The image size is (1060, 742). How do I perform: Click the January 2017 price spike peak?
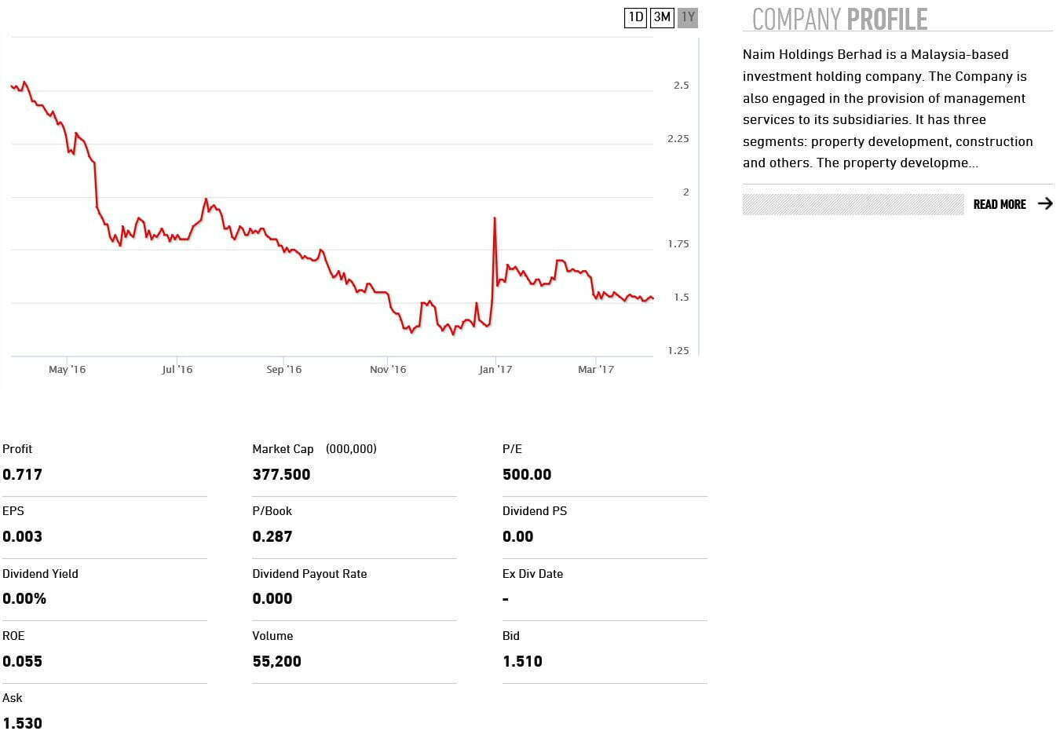click(x=494, y=218)
